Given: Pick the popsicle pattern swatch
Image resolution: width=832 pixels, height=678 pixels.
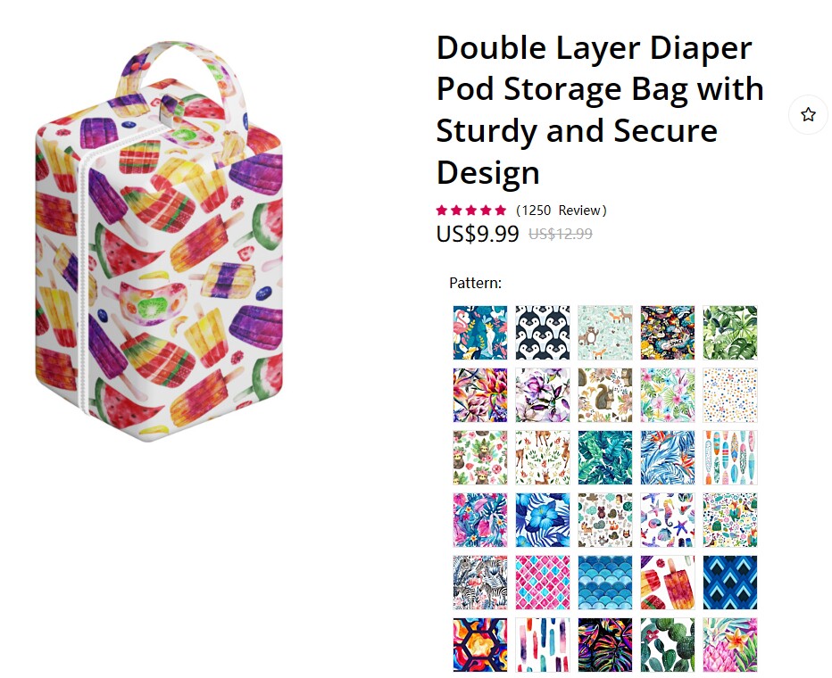Looking at the screenshot, I should point(668,583).
